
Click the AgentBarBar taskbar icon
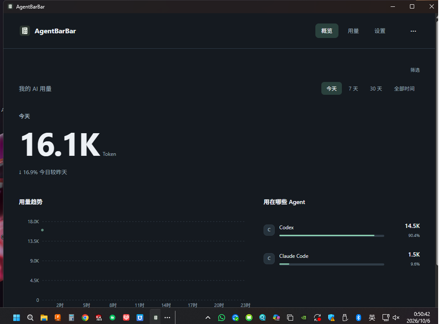click(x=155, y=318)
